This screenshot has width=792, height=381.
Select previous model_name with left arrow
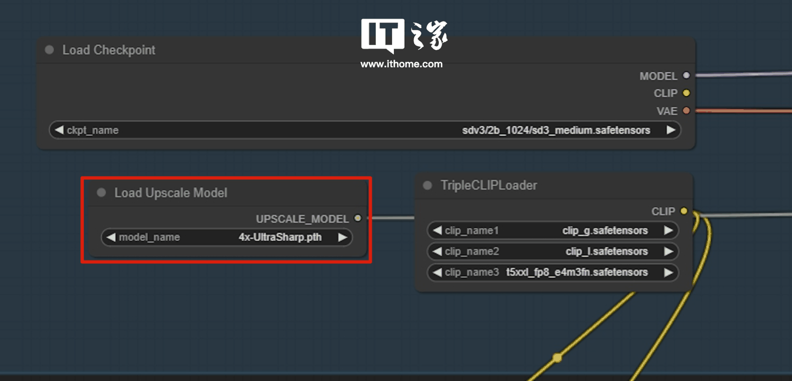pyautogui.click(x=111, y=238)
